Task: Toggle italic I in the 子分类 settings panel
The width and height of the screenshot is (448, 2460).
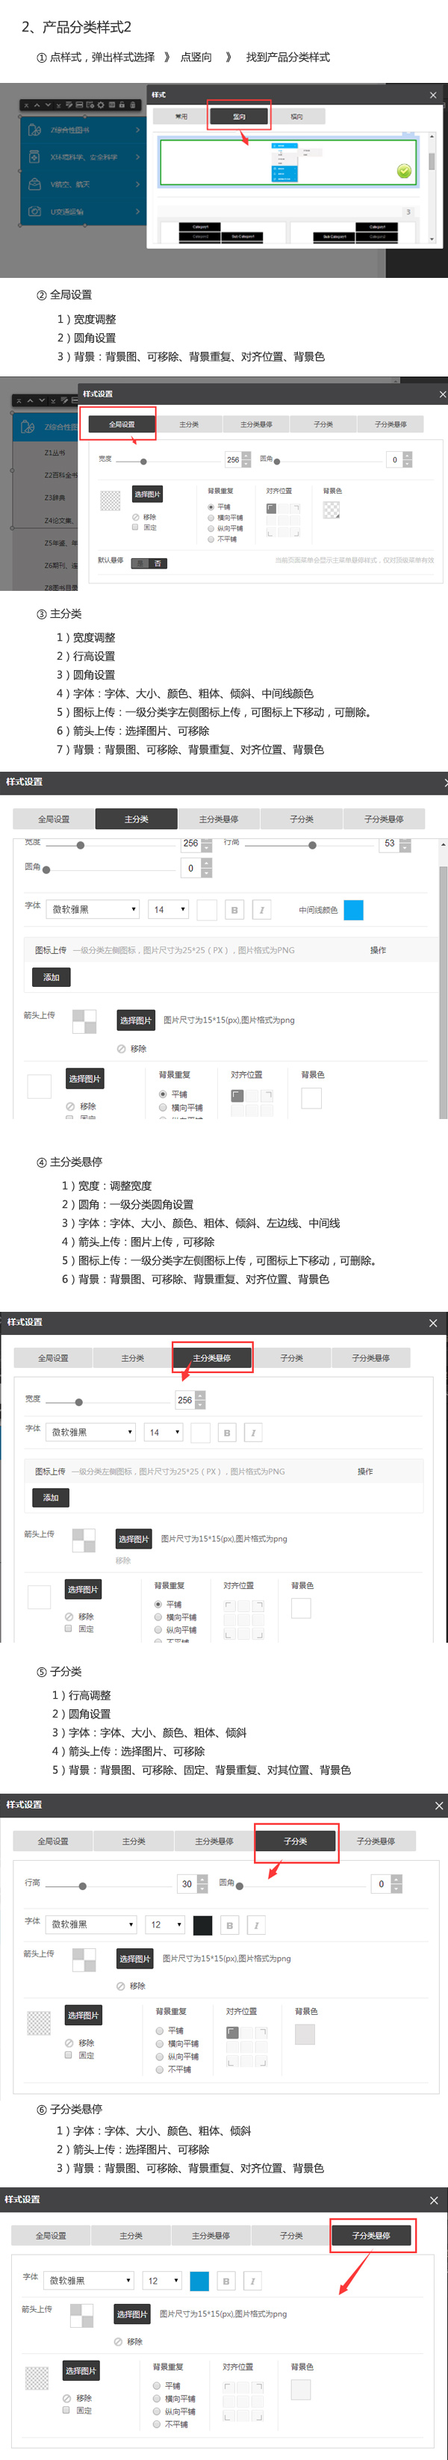Action: pyautogui.click(x=255, y=1924)
